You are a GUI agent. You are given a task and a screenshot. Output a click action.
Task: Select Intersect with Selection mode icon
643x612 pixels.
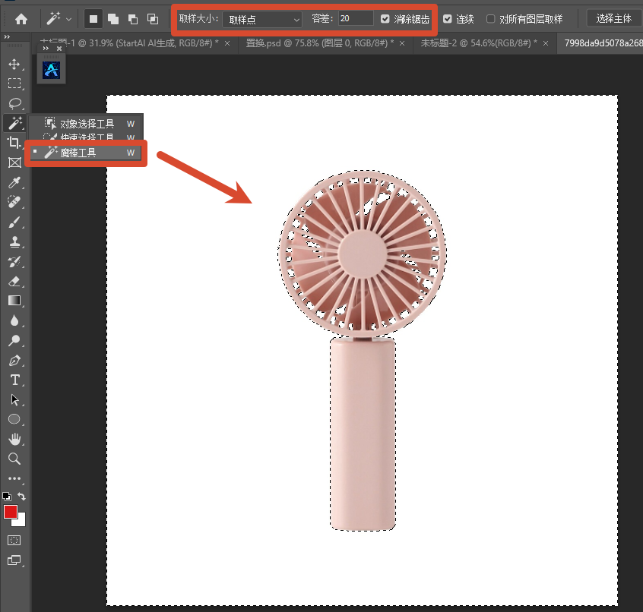[153, 19]
